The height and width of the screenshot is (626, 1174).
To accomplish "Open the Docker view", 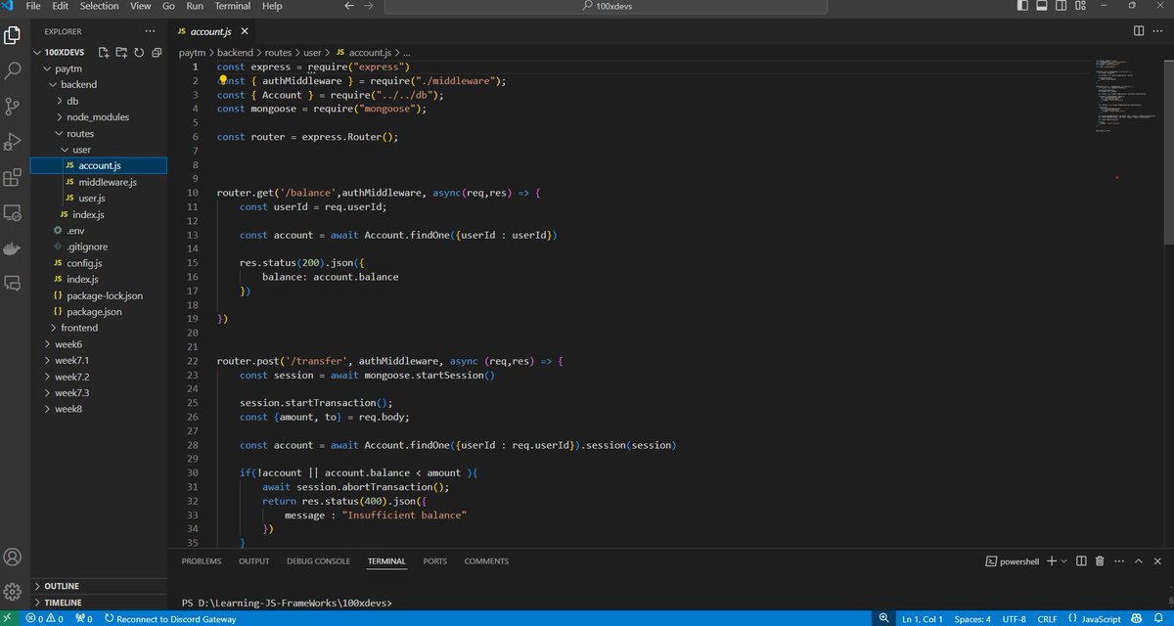I will 13,247.
